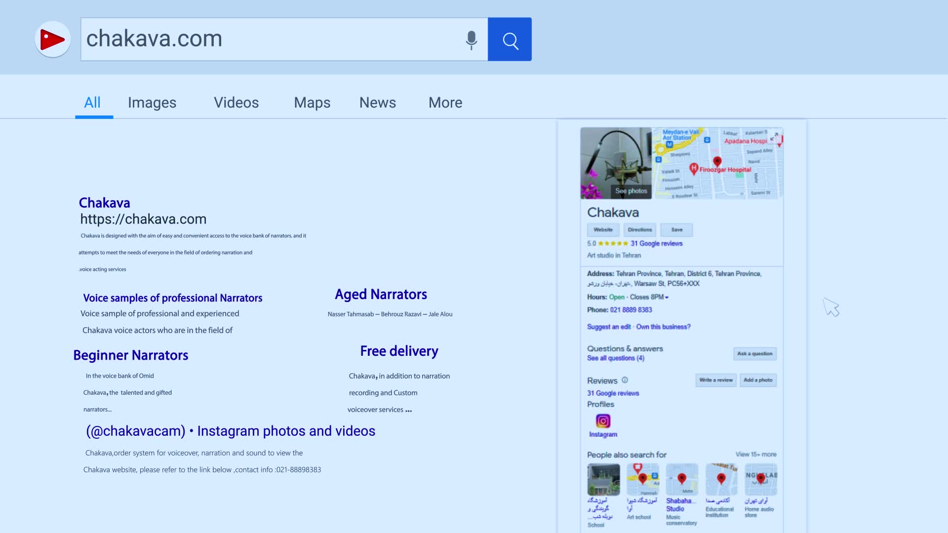948x533 pixels.
Task: Click Suggest an edit link
Action: (x=609, y=327)
